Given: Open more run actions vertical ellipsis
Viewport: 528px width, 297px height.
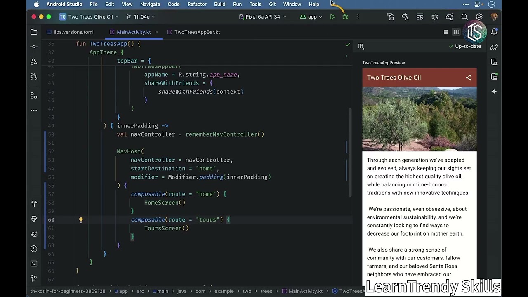Looking at the screenshot, I should tap(358, 17).
